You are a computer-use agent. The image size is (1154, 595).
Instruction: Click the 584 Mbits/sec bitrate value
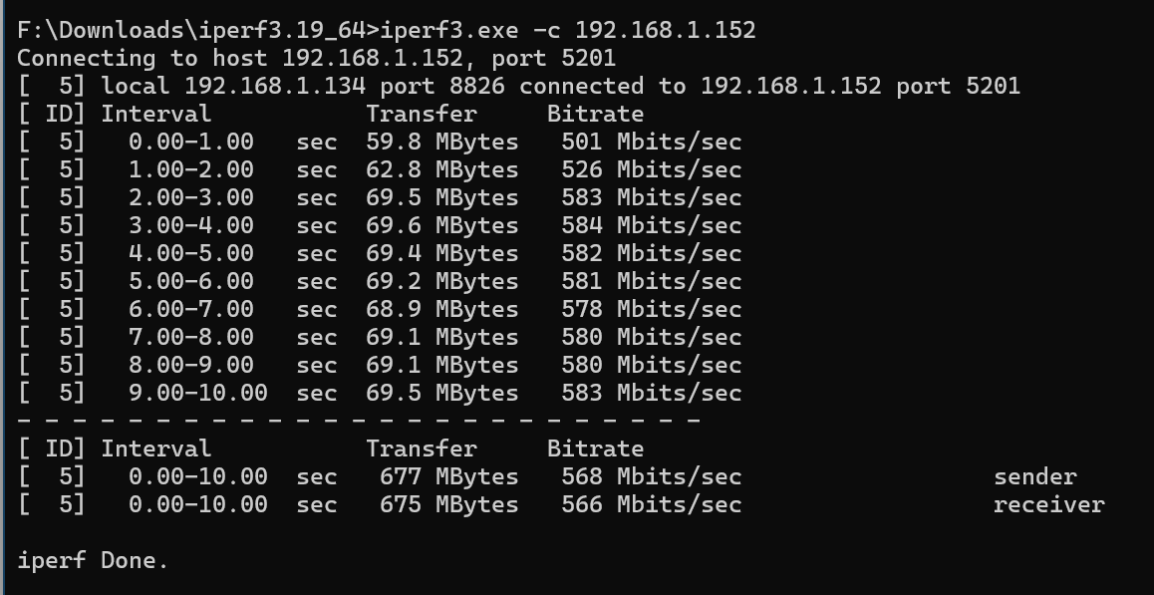[652, 226]
